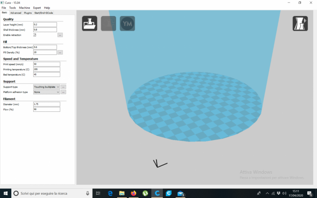Open the volume control tray icon
Screen dimensions: 317x198
[x=284, y=193]
